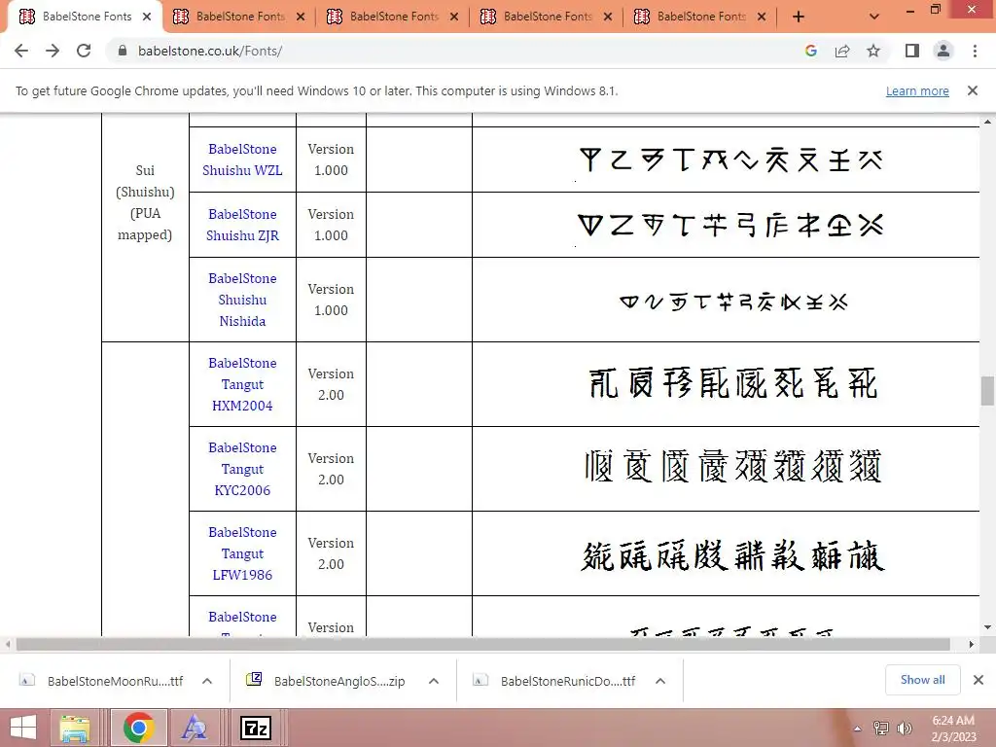996x747 pixels.
Task: Open the BabelStone Shuishu Nishida font link
Action: click(x=242, y=300)
